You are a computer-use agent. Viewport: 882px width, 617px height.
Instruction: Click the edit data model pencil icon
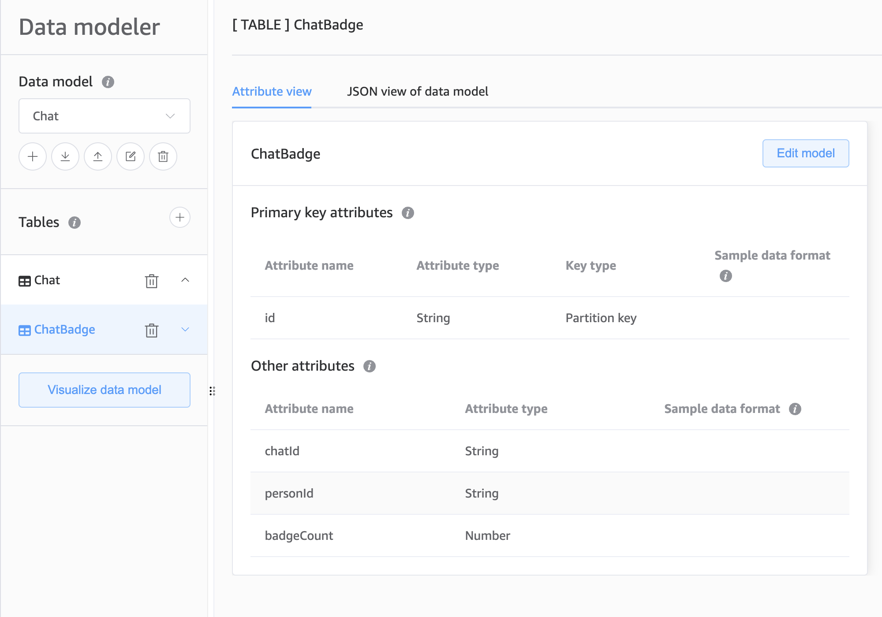pyautogui.click(x=131, y=156)
